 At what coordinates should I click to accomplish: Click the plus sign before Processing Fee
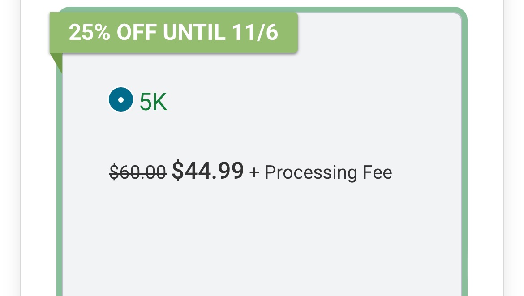[254, 173]
